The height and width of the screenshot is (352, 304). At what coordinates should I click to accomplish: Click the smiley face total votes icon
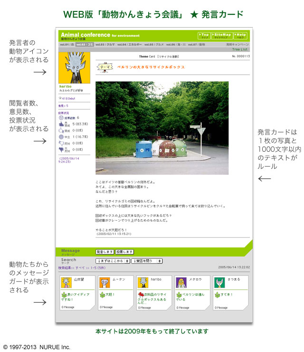pyautogui.click(x=61, y=117)
